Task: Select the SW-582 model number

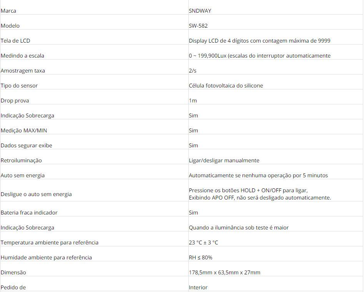Action: pos(198,26)
